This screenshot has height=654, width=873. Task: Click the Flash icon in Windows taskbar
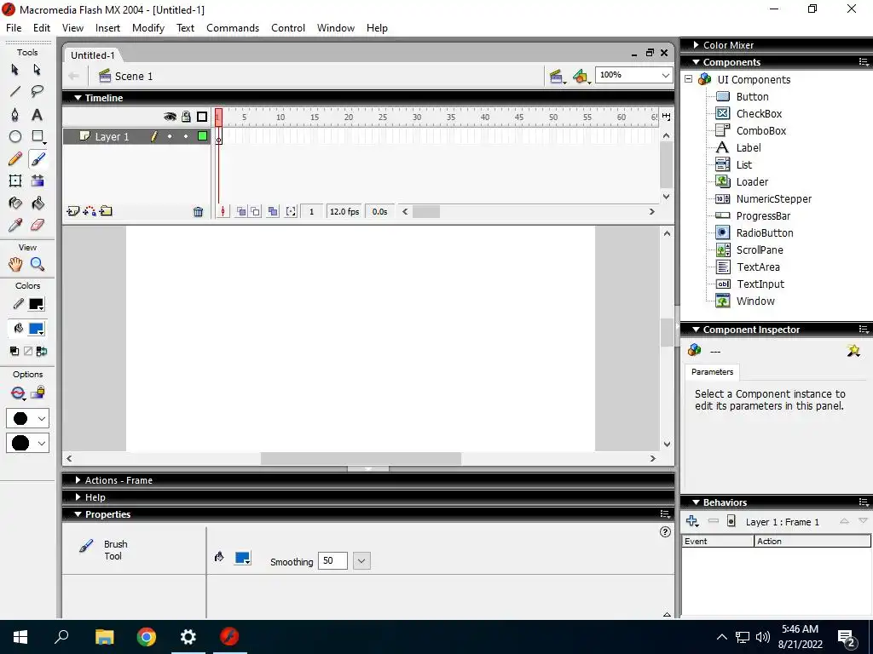point(228,636)
